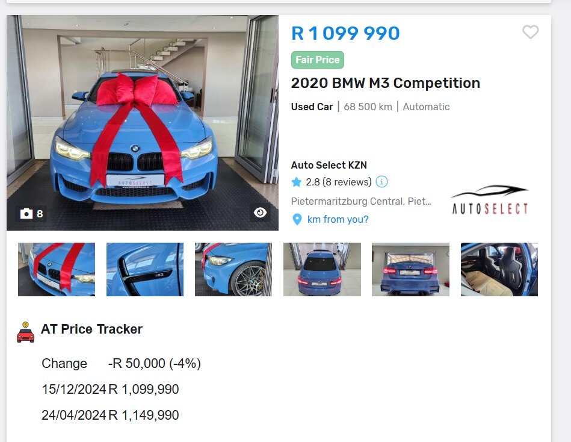
Task: Click the eye quick-view icon on photo
Action: pos(260,213)
